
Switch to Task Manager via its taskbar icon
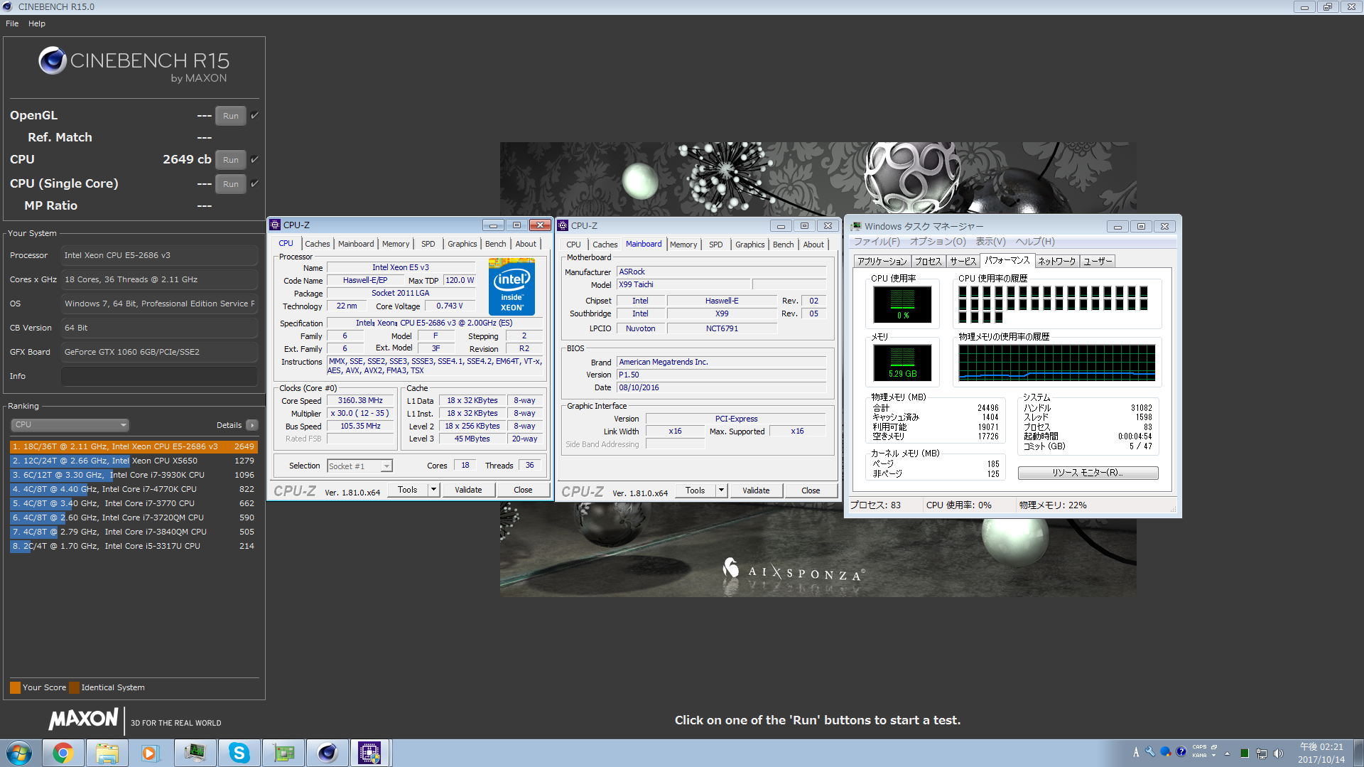pos(195,753)
